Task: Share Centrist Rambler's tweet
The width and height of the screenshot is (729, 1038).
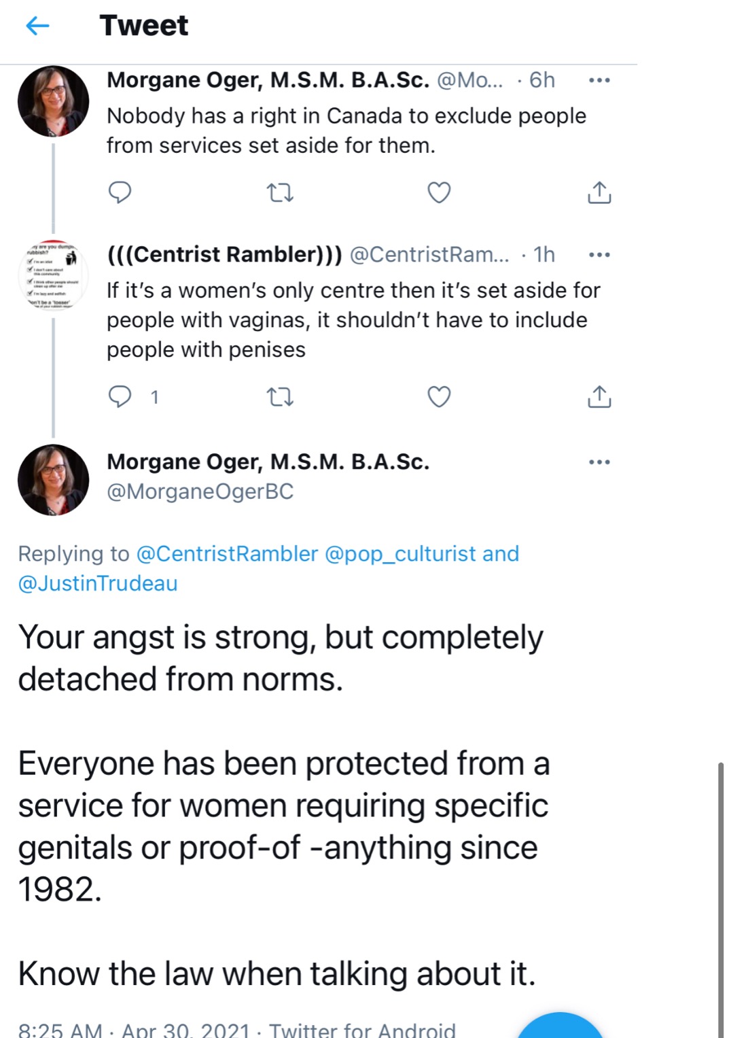Action: [599, 396]
